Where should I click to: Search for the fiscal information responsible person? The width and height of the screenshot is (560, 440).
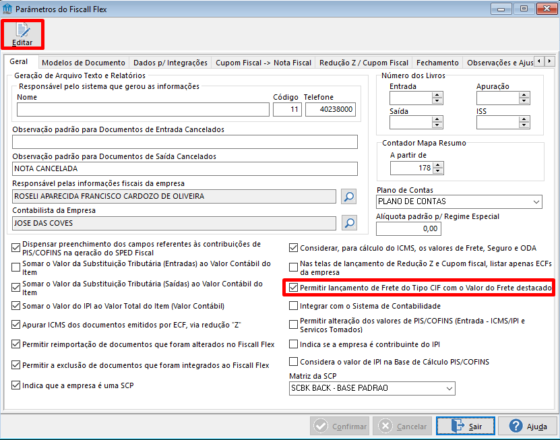click(348, 197)
